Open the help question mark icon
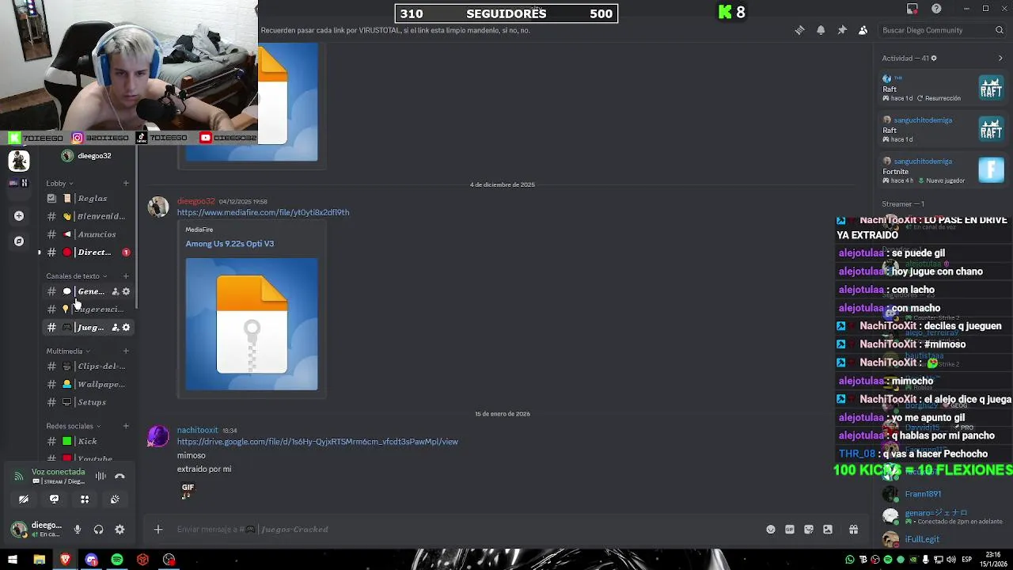Image resolution: width=1013 pixels, height=570 pixels. tap(937, 9)
